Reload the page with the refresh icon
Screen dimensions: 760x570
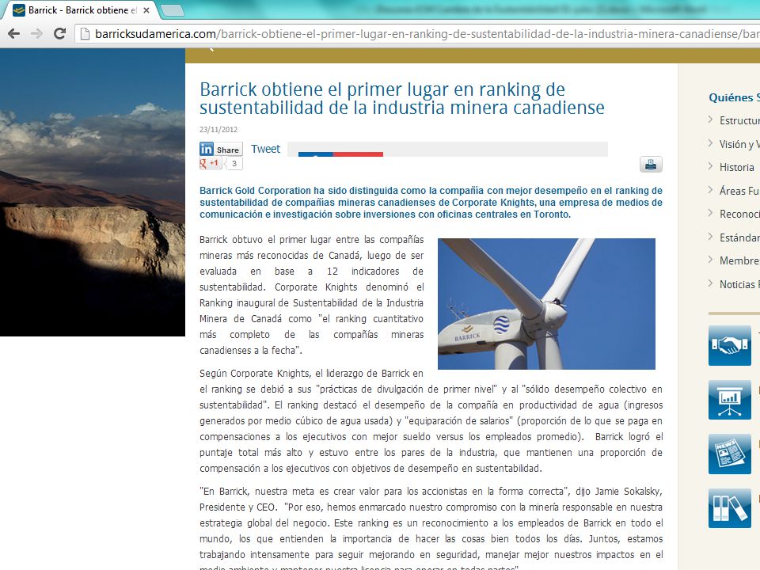[x=59, y=34]
